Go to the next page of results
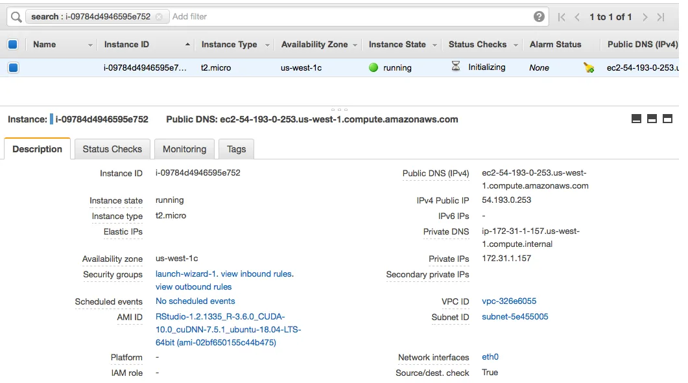 click(x=645, y=17)
